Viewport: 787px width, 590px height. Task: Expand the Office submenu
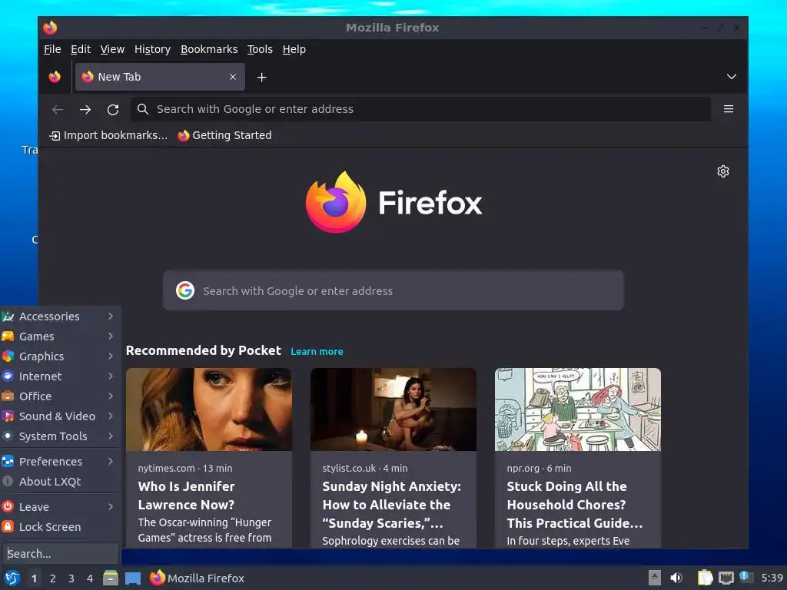pos(60,396)
